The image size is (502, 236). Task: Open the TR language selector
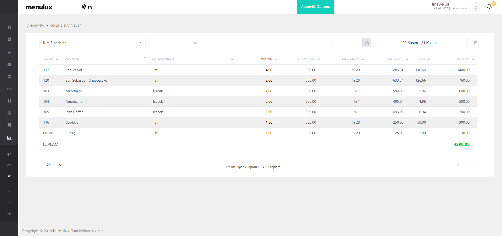click(x=87, y=7)
